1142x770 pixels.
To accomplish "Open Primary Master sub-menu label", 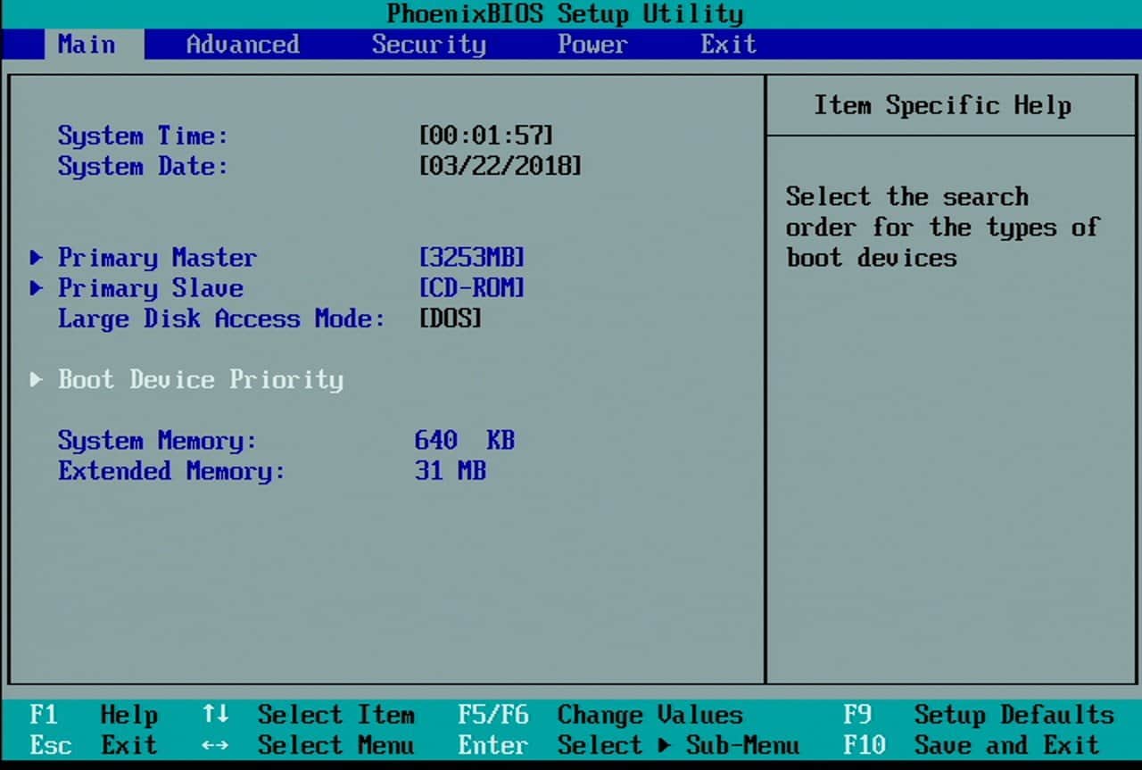I will [x=157, y=258].
